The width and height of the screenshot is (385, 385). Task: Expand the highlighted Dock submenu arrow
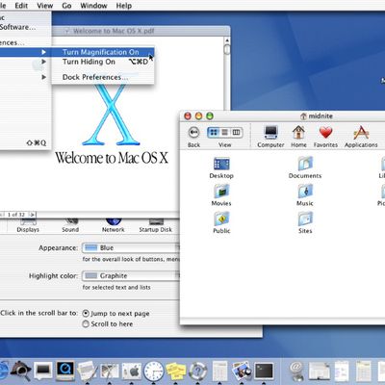coord(43,52)
